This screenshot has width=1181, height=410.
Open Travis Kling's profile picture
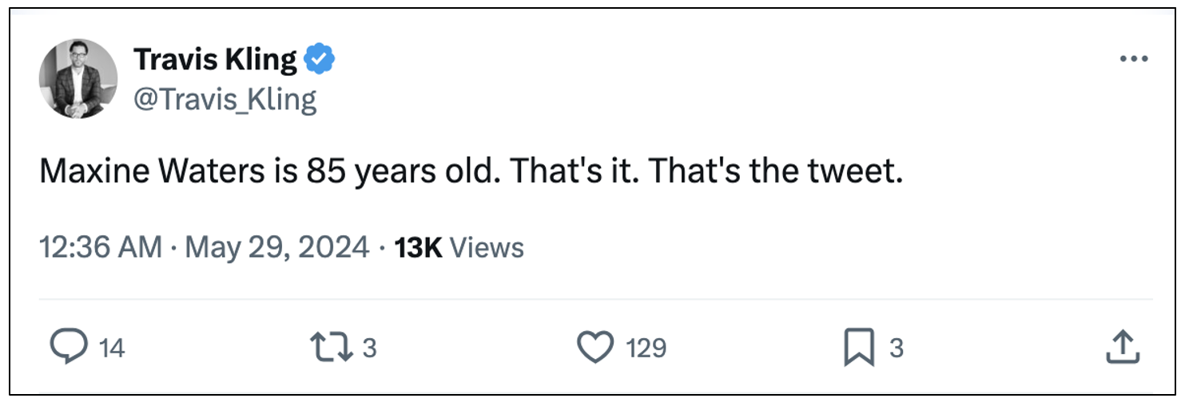[x=78, y=78]
